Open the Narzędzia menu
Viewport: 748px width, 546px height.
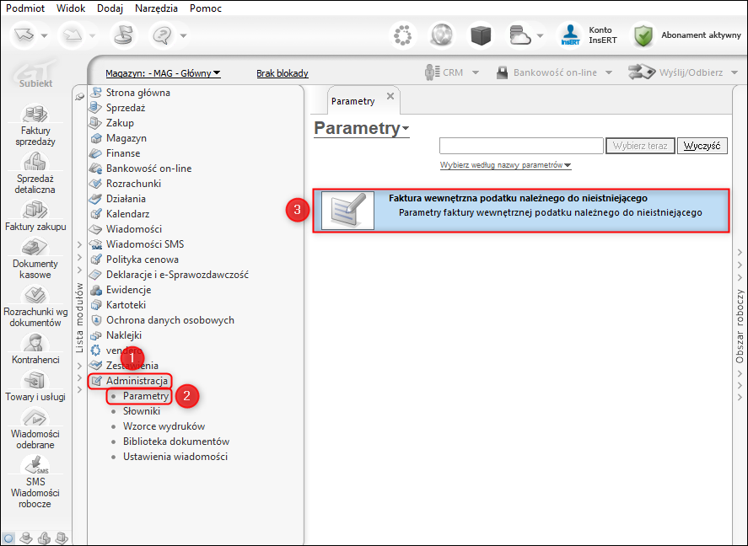[x=157, y=8]
